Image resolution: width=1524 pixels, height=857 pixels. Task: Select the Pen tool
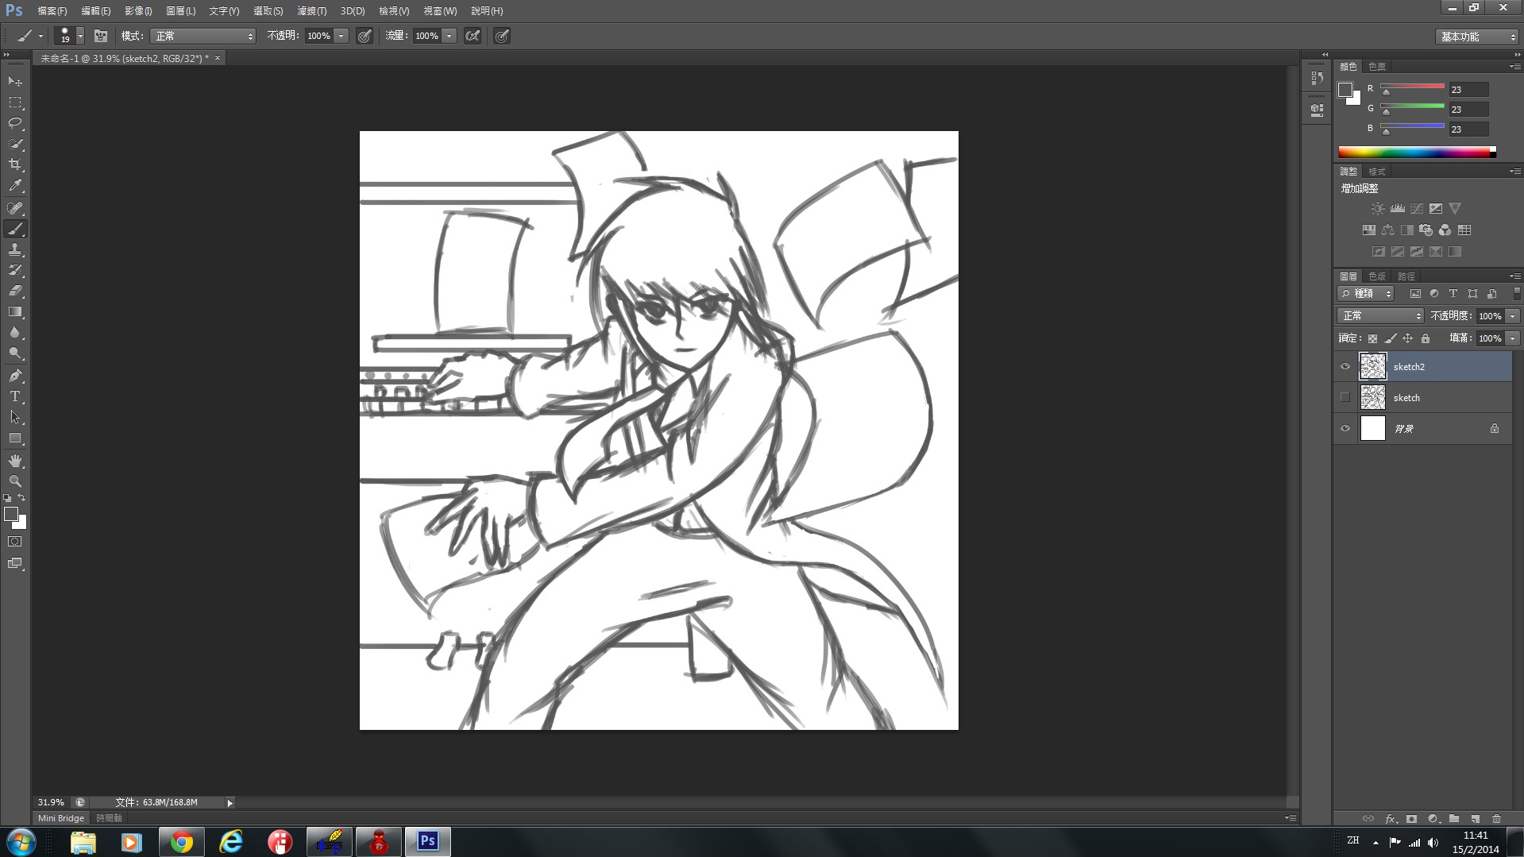pyautogui.click(x=15, y=376)
